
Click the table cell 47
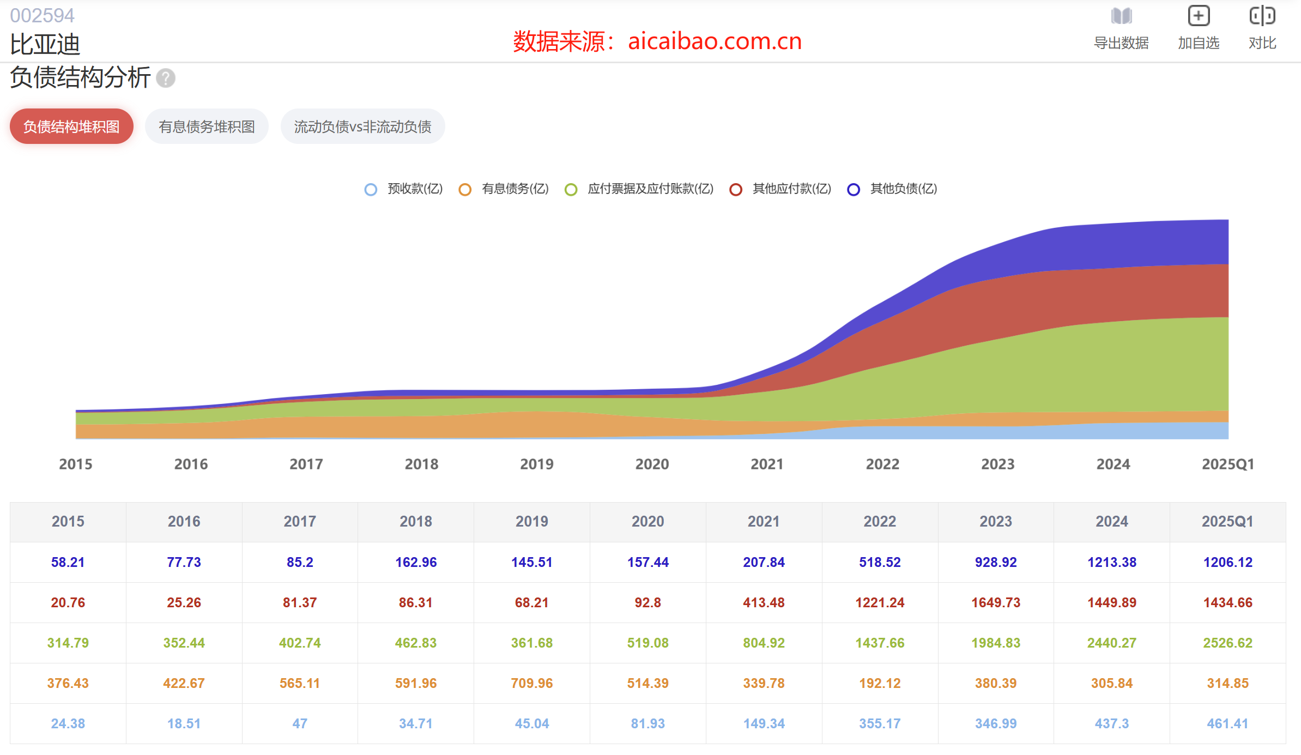tap(300, 723)
